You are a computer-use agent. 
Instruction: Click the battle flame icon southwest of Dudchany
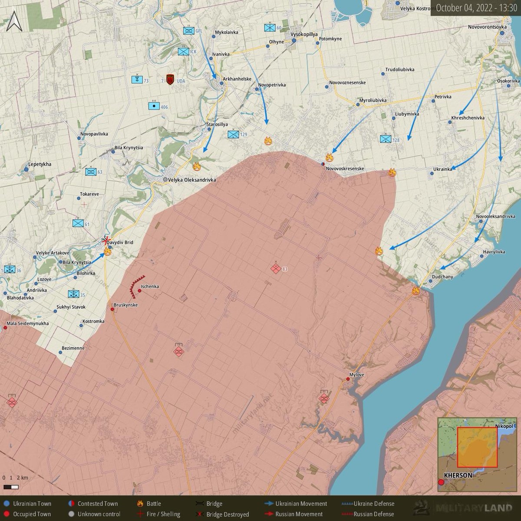tap(415, 291)
